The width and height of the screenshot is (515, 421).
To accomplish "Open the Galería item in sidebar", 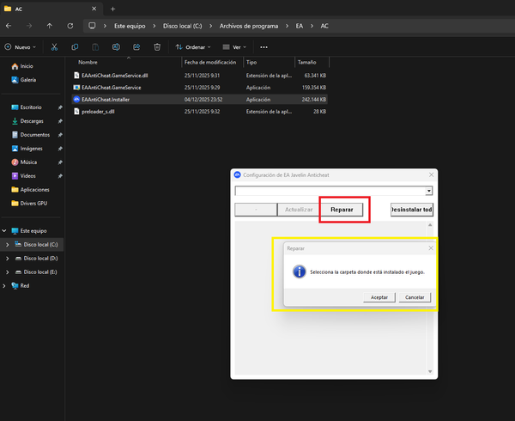I will [28, 80].
